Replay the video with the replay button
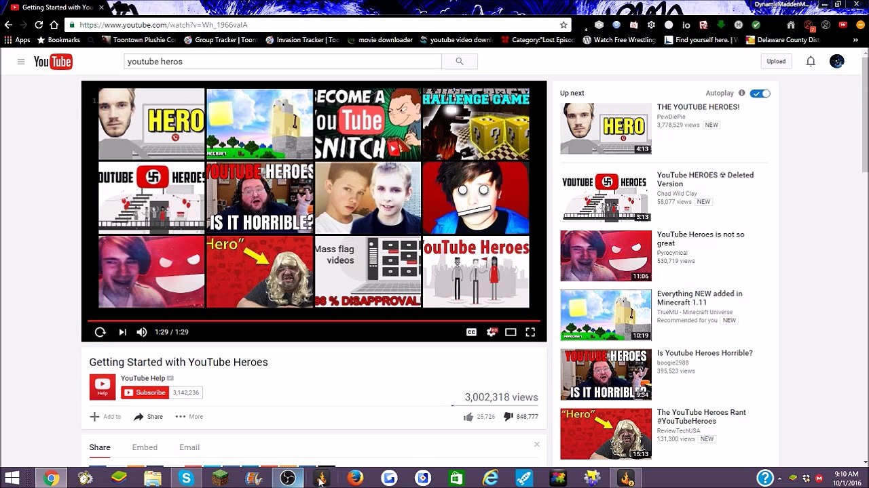Viewport: 869px width, 488px height. [x=100, y=332]
